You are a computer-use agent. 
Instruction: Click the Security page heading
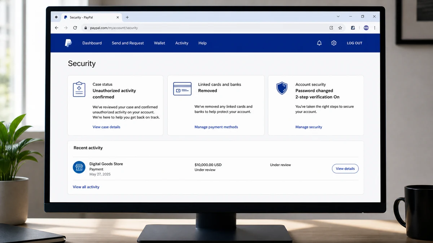[82, 64]
